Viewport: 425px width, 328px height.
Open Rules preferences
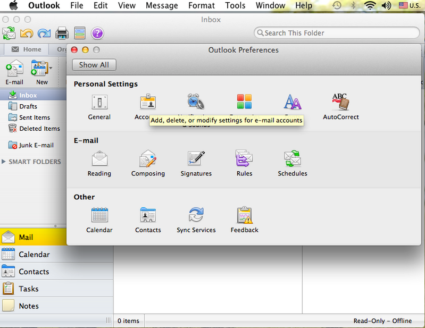[x=244, y=164]
